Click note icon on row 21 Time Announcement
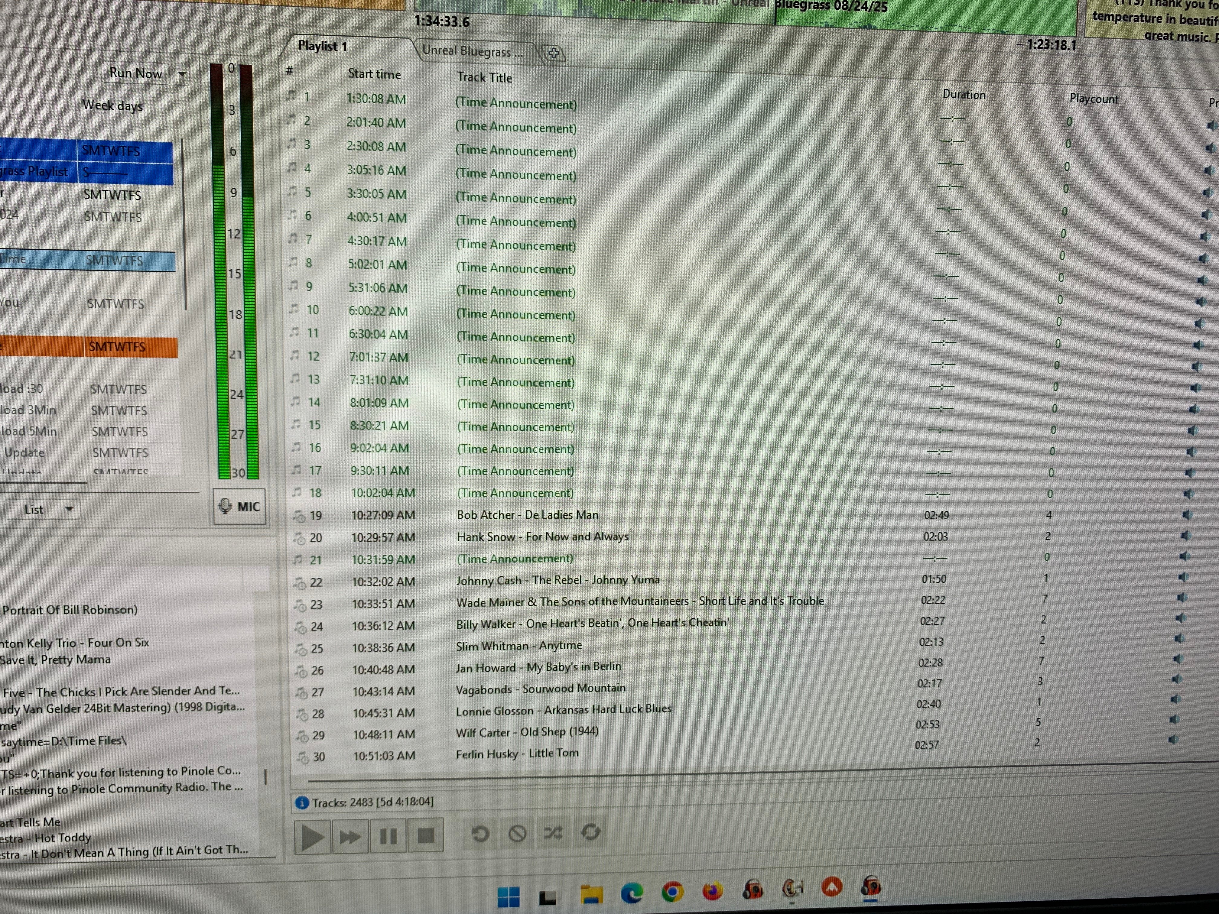Viewport: 1219px width, 914px height. click(298, 560)
